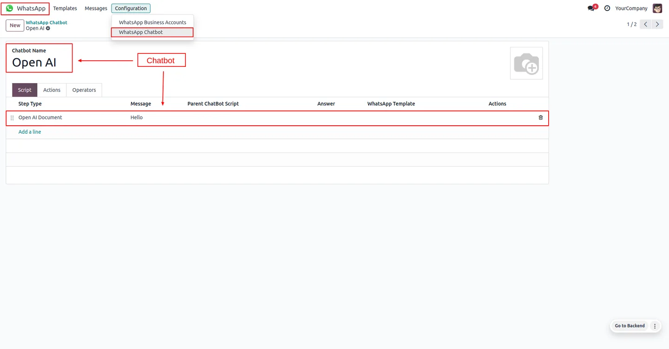Upload a chatbot image via camera placeholder

pos(526,63)
